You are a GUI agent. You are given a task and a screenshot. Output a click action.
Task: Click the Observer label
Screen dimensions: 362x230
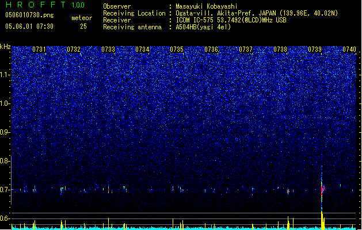117,6
